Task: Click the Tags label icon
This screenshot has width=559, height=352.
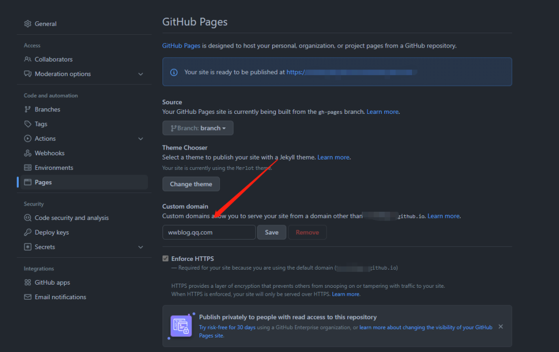Action: [27, 124]
